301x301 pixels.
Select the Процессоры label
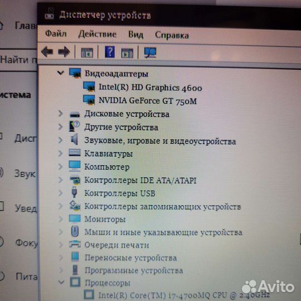point(108,283)
